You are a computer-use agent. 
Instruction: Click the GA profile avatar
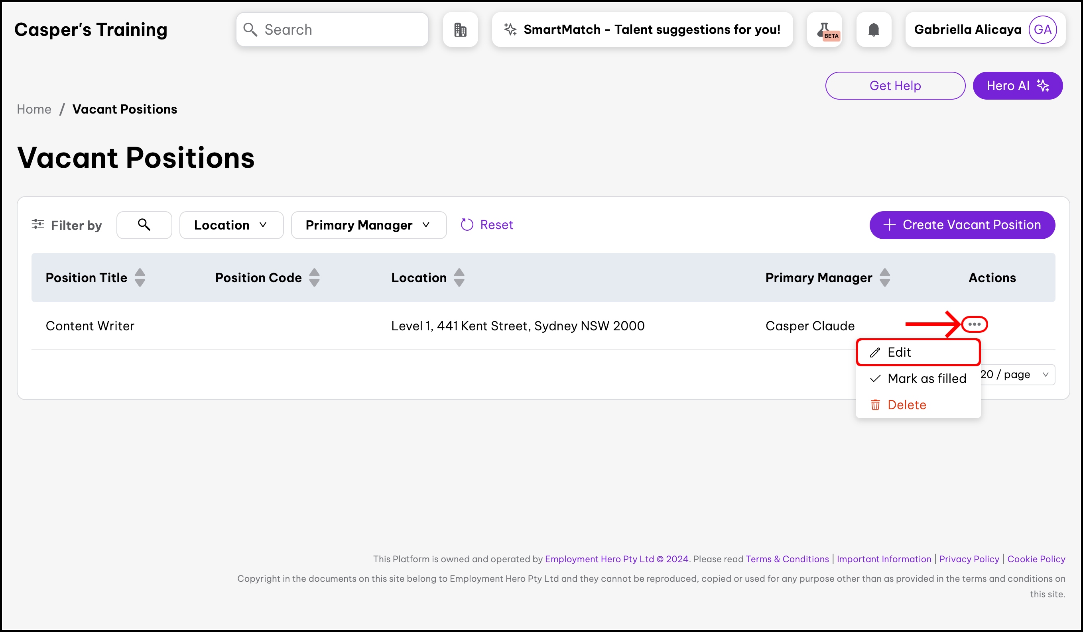1042,29
